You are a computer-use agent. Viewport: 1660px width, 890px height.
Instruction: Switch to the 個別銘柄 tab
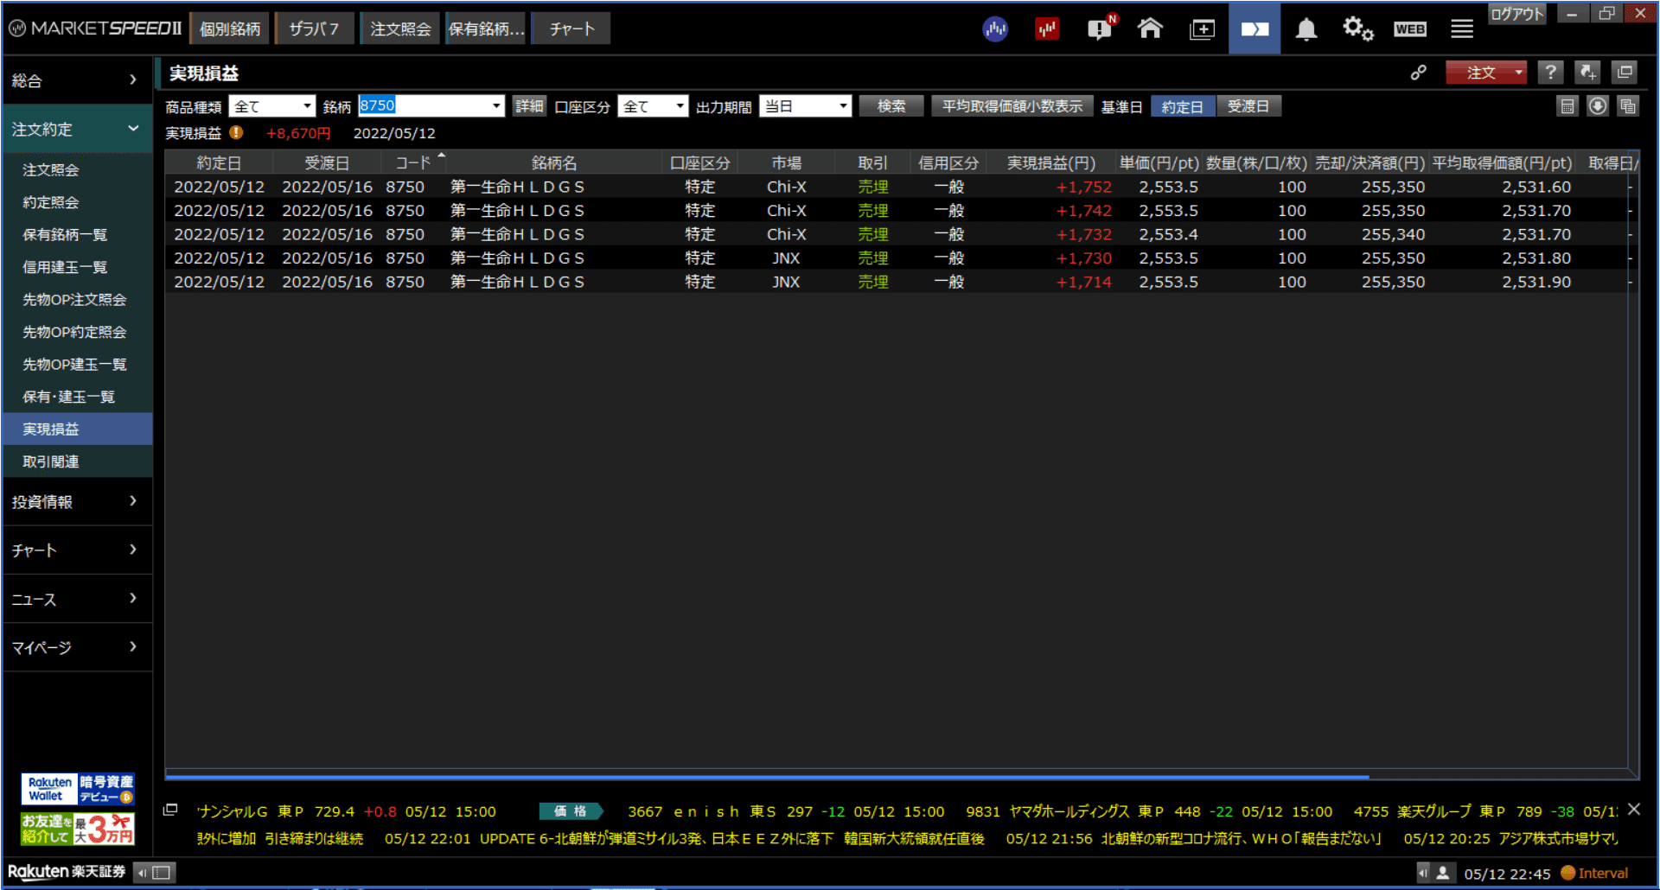(x=230, y=29)
